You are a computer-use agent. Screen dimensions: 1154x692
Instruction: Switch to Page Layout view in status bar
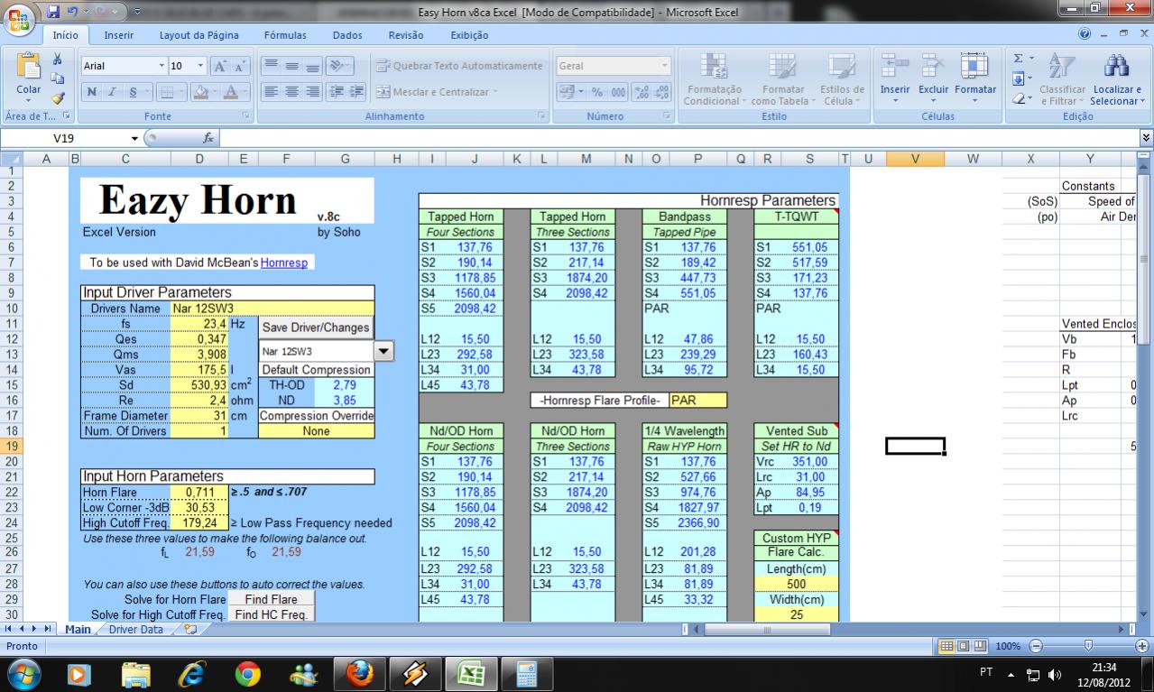(x=964, y=646)
